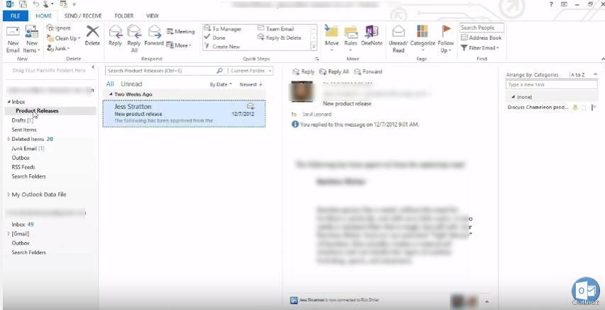Open the More respond options dropdown
Screen dimensions: 605x310
tap(179, 45)
